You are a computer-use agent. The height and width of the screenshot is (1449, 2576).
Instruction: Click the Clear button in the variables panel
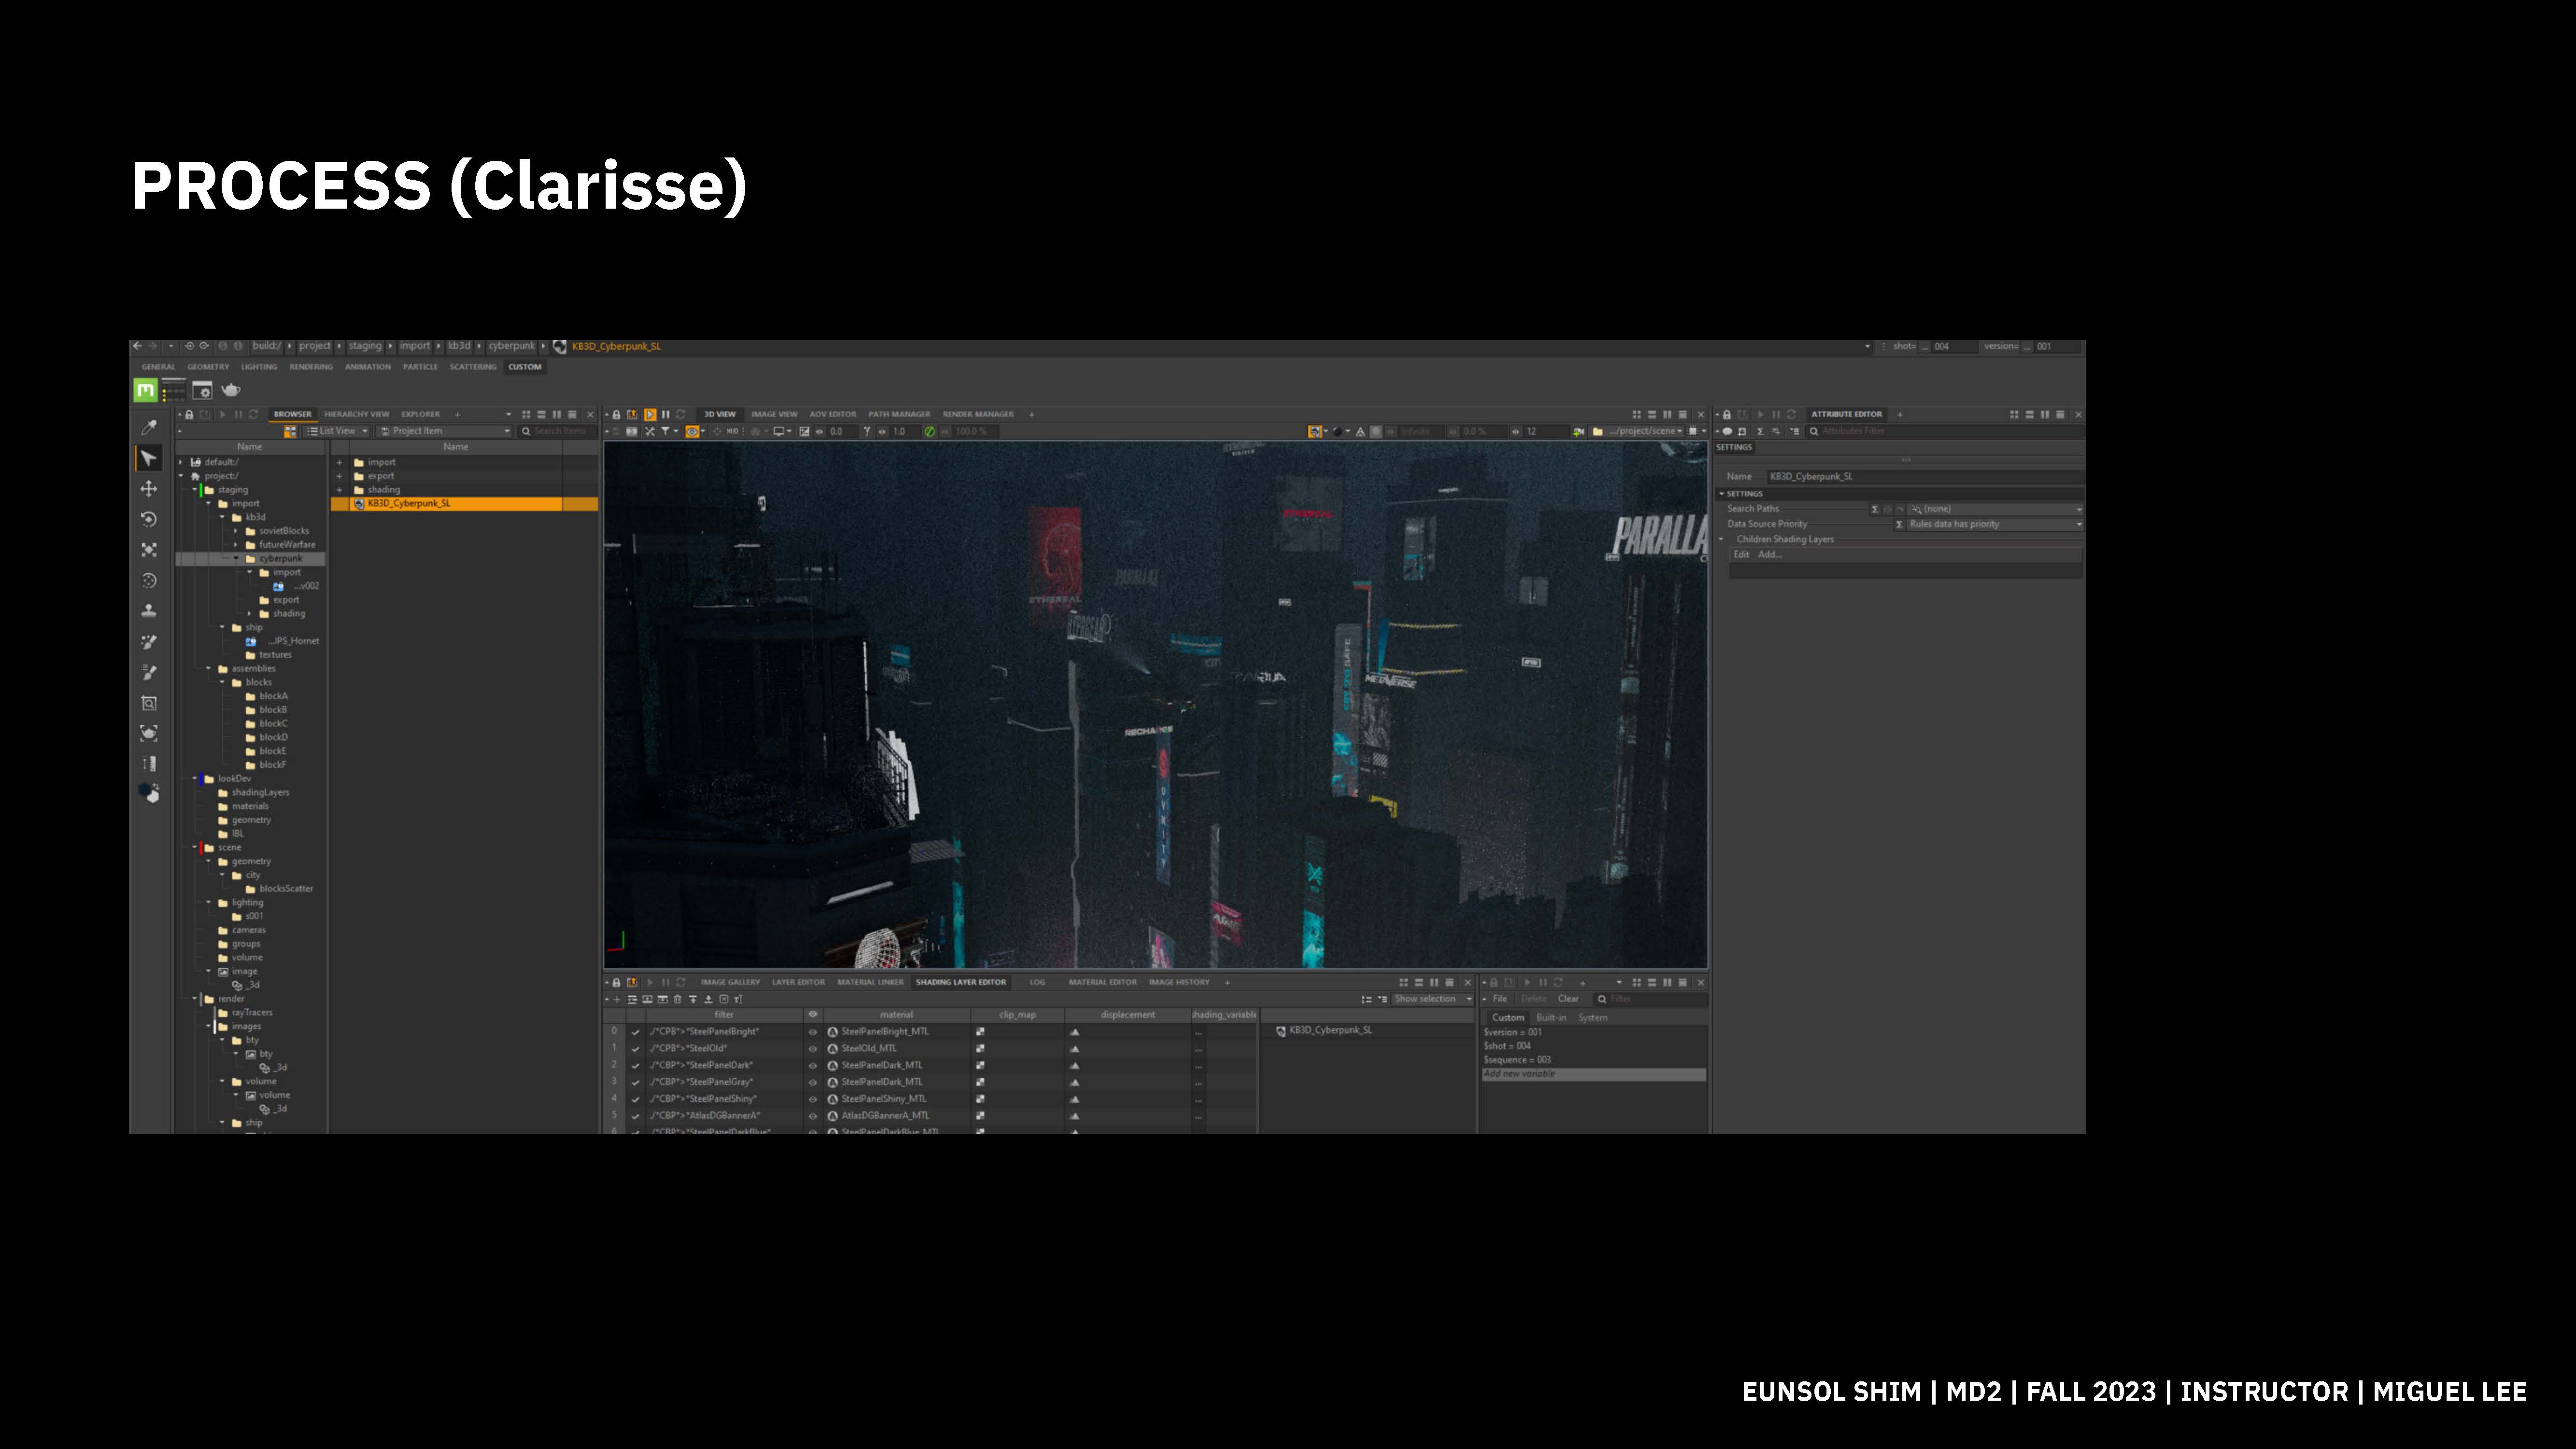coord(1567,999)
